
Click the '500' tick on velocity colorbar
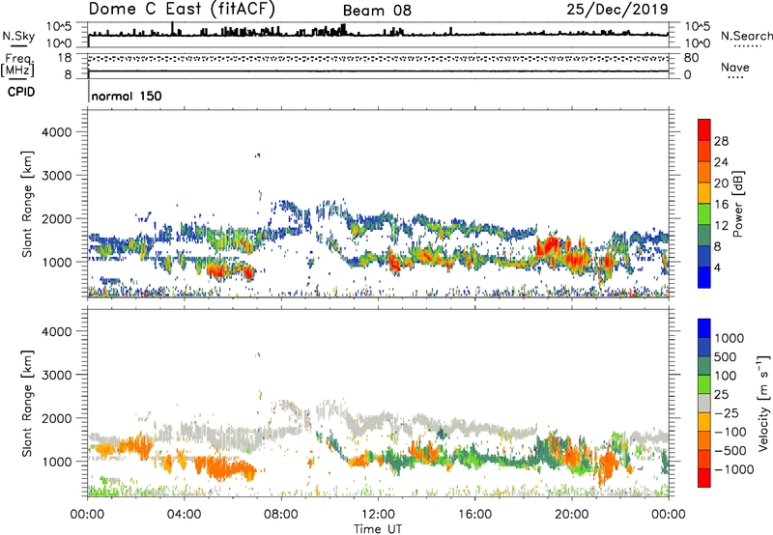726,357
